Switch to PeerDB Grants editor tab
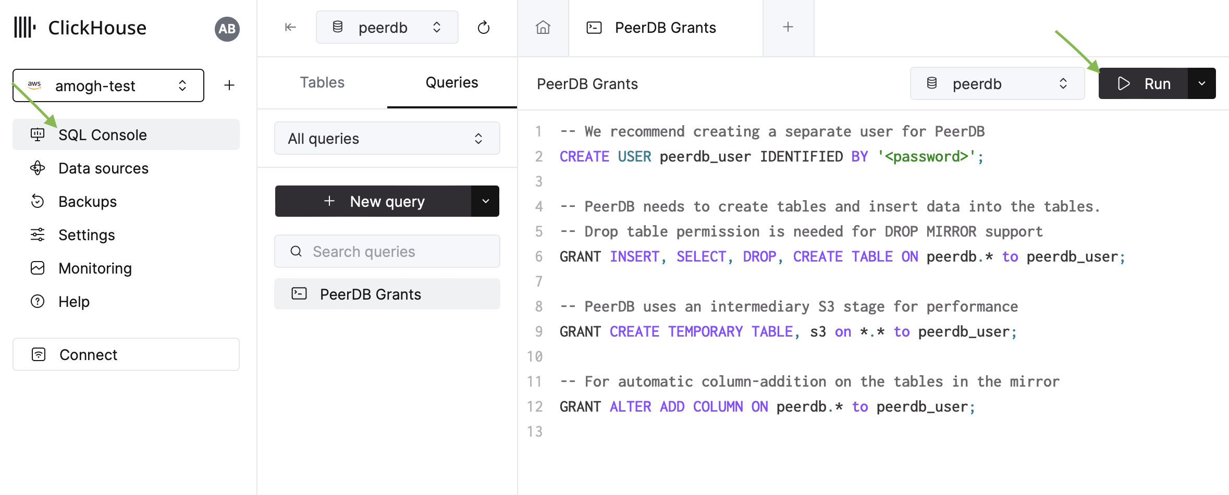1229x495 pixels. pyautogui.click(x=666, y=28)
